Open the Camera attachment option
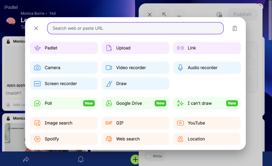Viewport: 272px width, 166px height. (64, 68)
